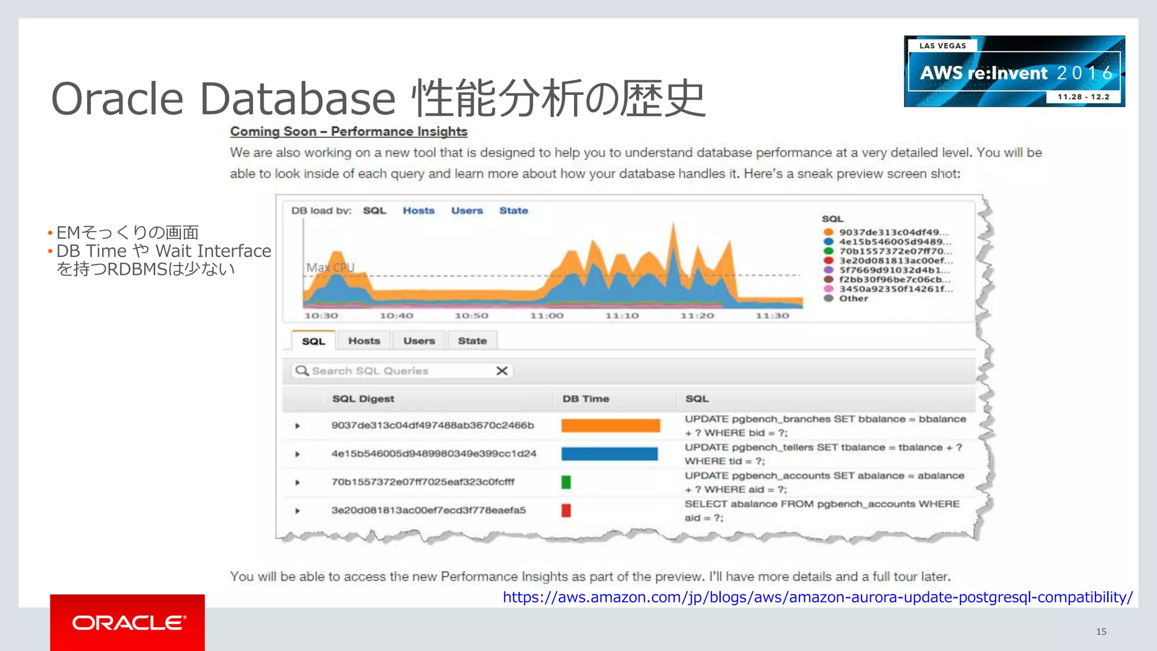This screenshot has height=651, width=1157.
Task: Click digest text 70b1557372e07ff7025eaf323c0fcfff
Action: 423,481
